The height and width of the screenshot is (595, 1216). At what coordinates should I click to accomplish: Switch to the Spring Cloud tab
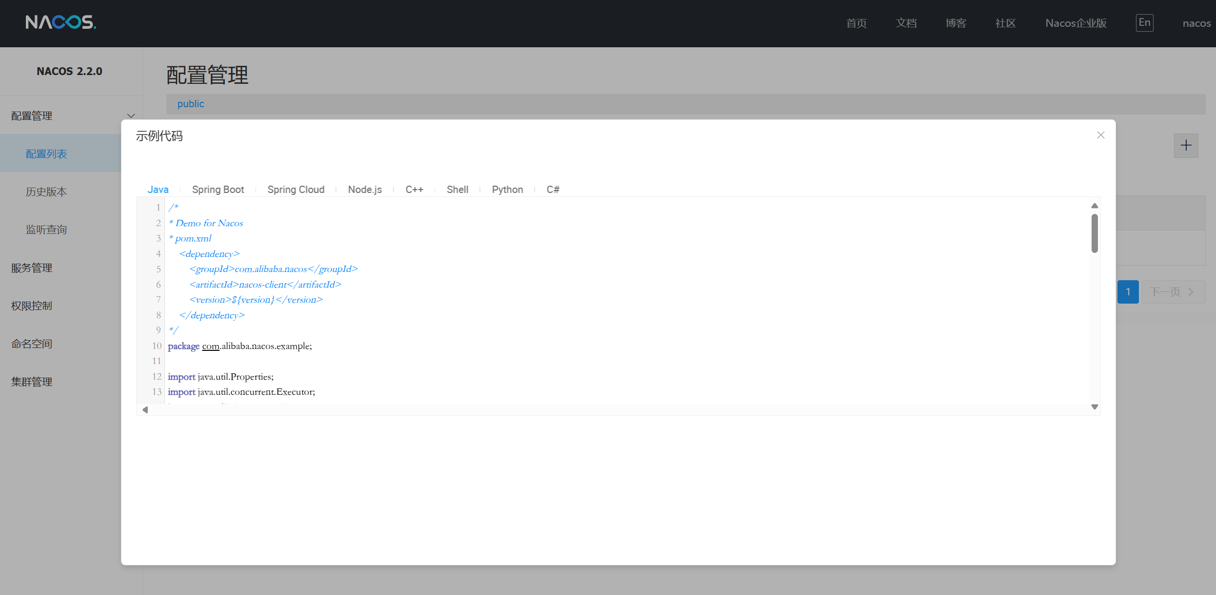click(296, 190)
